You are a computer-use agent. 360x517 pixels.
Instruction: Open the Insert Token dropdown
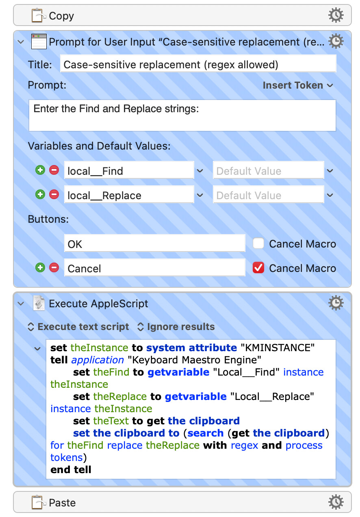(298, 85)
